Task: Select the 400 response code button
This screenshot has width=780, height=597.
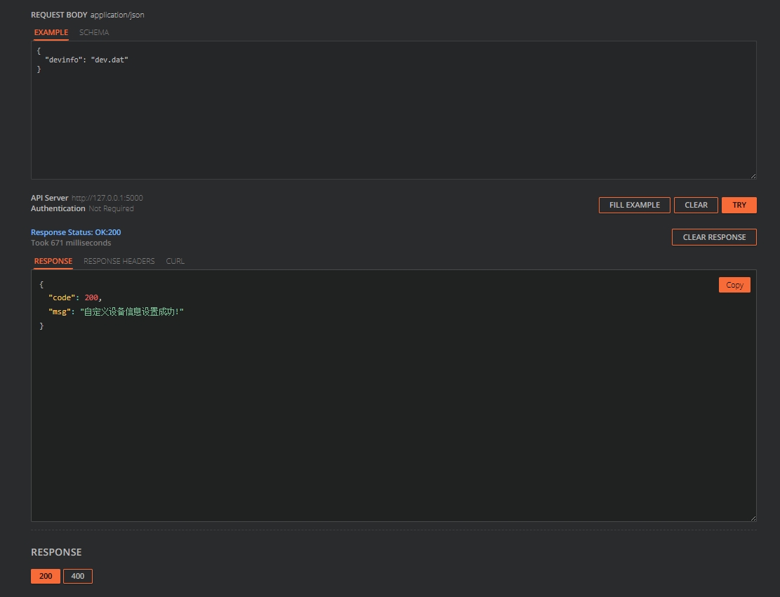Action: pyautogui.click(x=78, y=576)
